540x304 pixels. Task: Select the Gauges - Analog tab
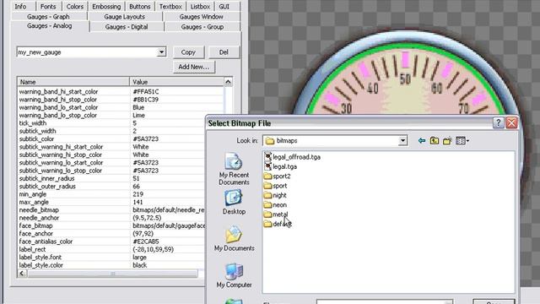pos(49,26)
